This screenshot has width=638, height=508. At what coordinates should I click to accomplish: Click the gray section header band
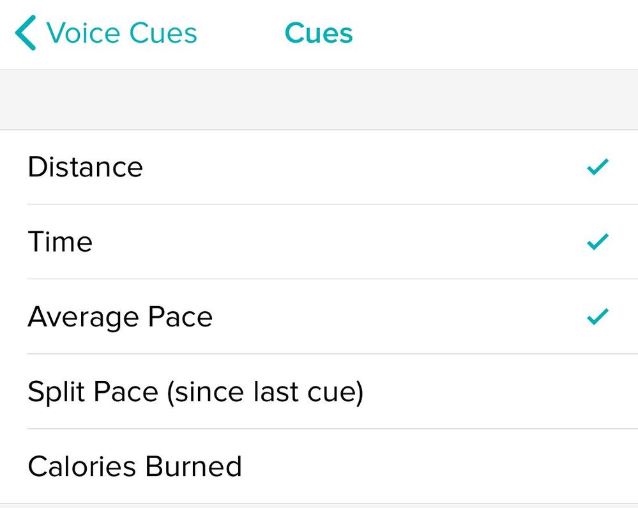pyautogui.click(x=319, y=100)
